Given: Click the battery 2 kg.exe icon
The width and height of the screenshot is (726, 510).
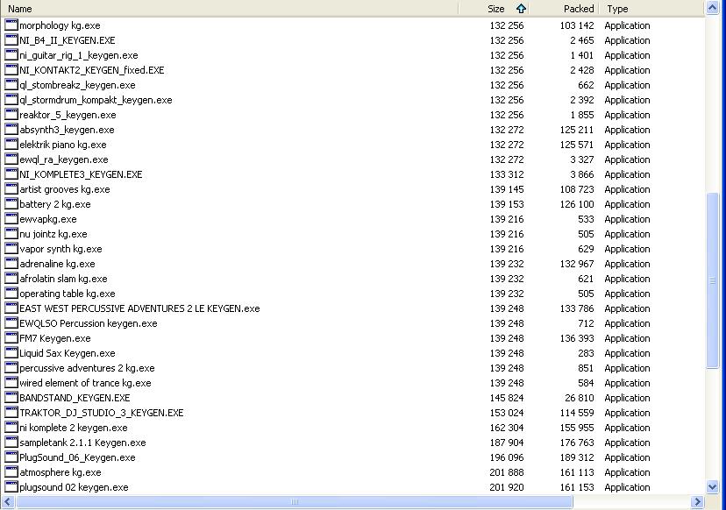Looking at the screenshot, I should (11, 203).
